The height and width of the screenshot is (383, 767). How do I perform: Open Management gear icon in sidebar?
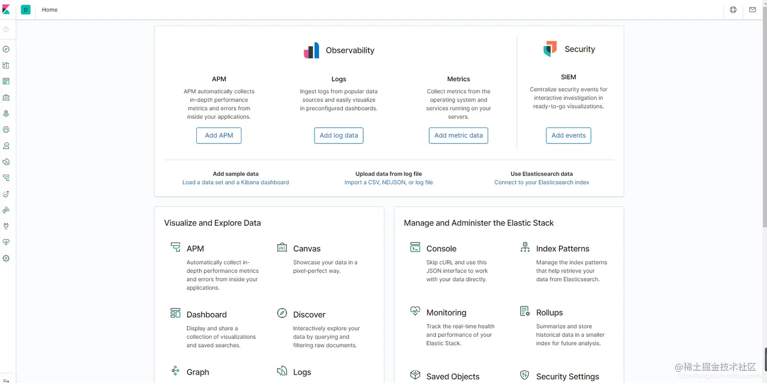(6, 258)
